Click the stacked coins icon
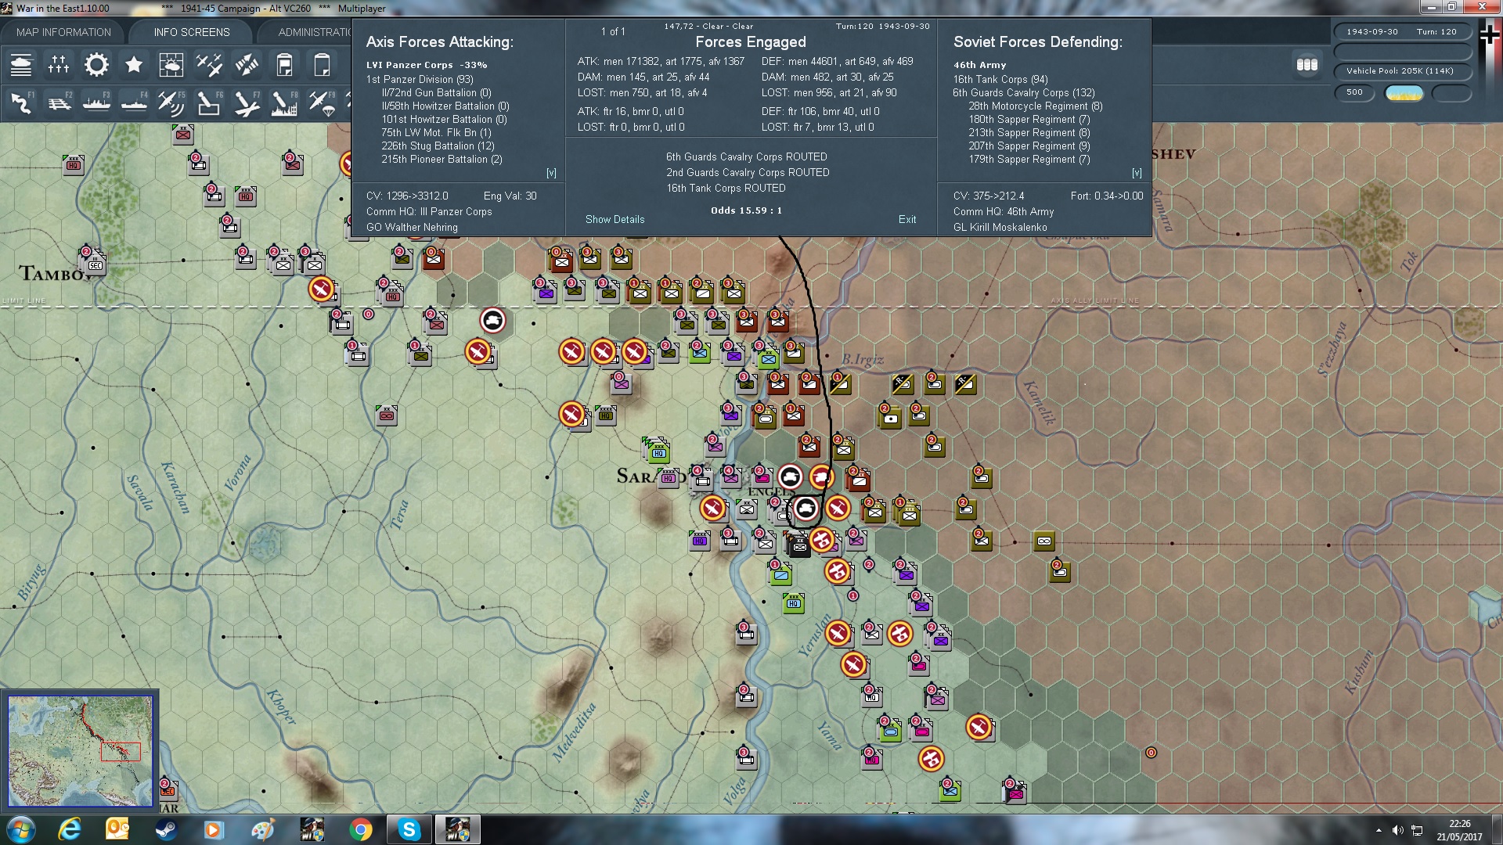 1307,65
